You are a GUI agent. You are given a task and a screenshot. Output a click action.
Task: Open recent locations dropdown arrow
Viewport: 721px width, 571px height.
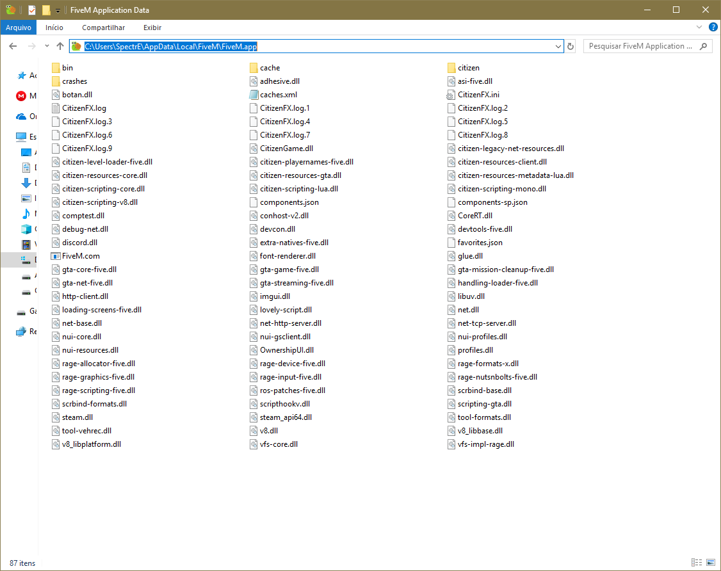click(47, 46)
